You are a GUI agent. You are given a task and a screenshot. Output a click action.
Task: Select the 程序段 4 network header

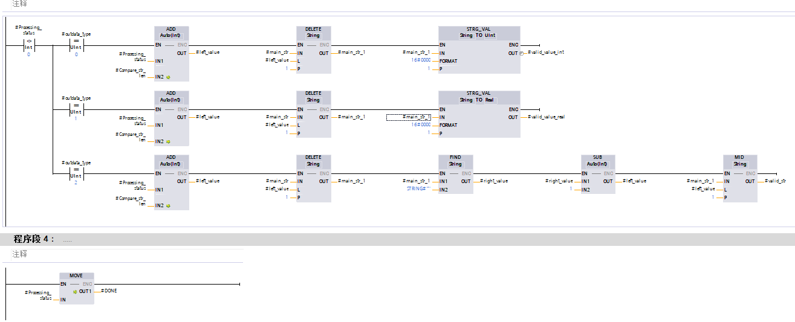34,239
